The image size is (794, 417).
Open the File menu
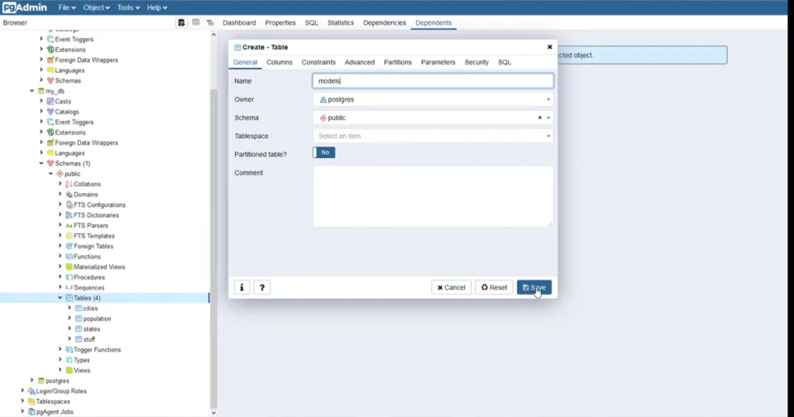pos(67,7)
